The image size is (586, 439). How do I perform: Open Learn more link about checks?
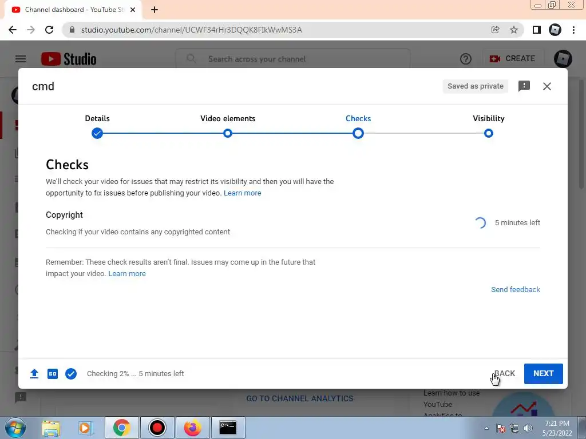tap(243, 193)
